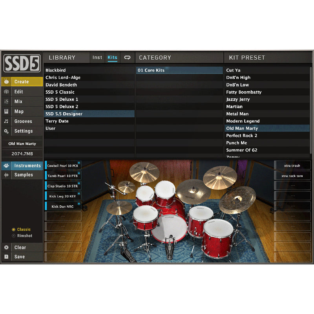The image size is (314, 314).
Task: Switch to the Kits library tab
Action: (112, 58)
